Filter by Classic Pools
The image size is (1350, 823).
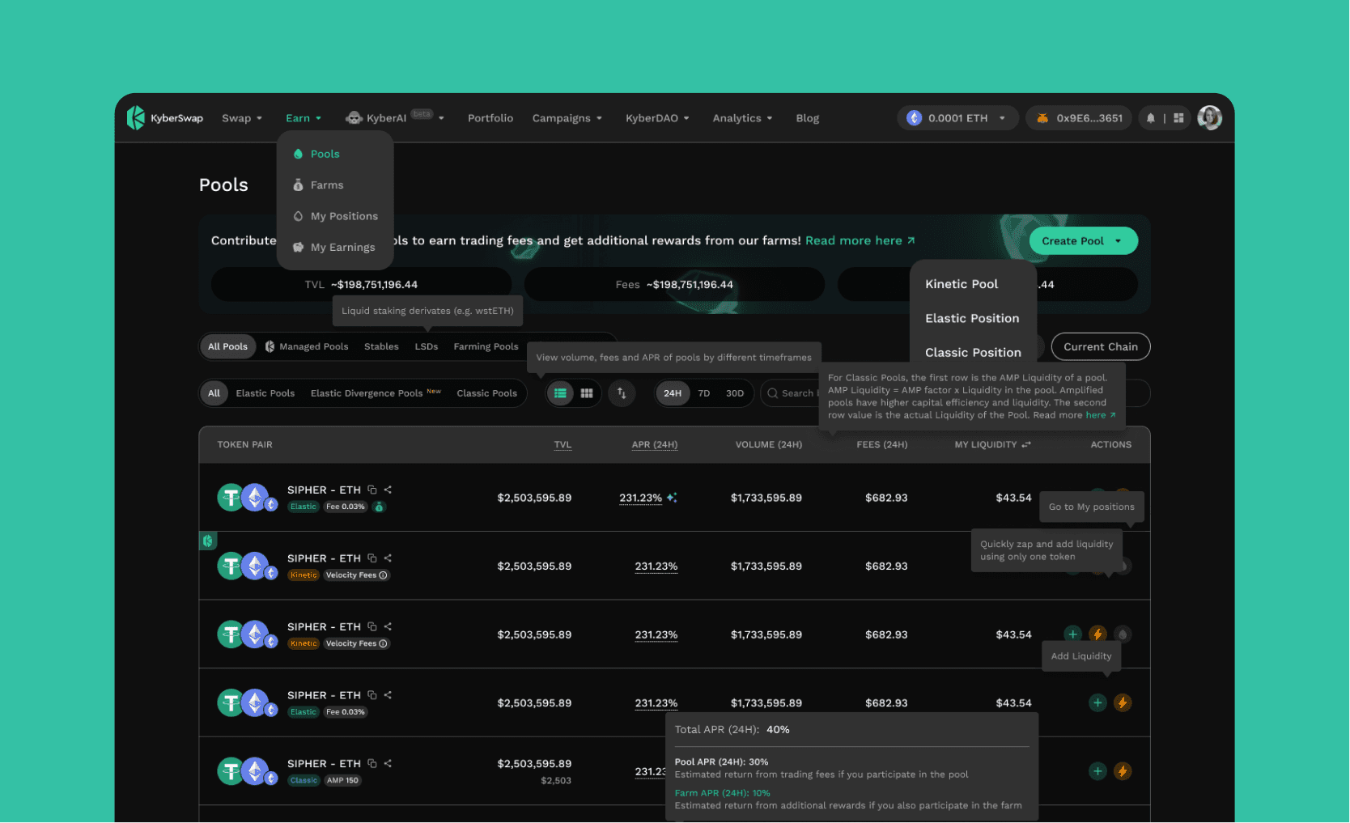(486, 393)
